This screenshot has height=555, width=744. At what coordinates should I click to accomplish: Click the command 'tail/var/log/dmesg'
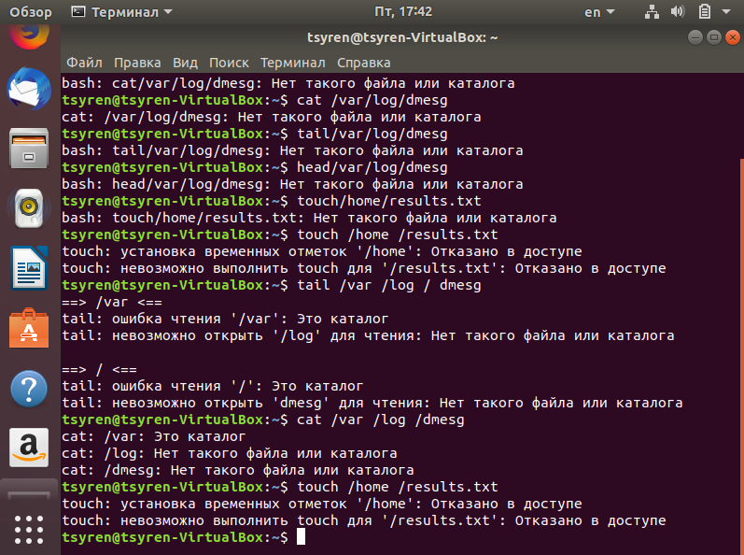372,134
